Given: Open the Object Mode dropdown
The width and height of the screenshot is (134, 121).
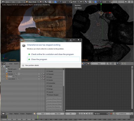Looking at the screenshot, I should click(32, 2).
